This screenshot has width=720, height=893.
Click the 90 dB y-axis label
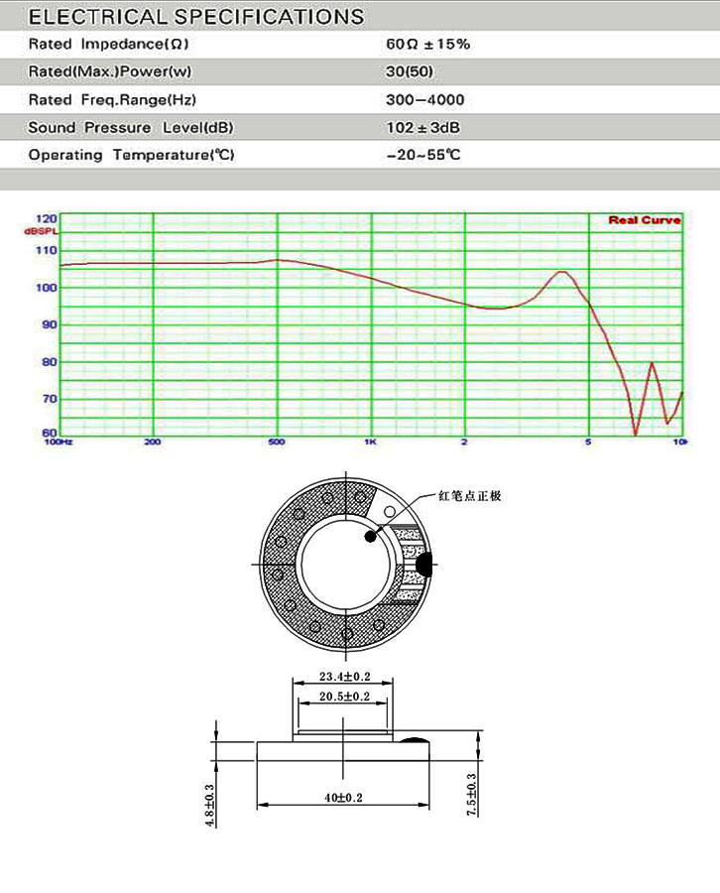click(x=47, y=324)
